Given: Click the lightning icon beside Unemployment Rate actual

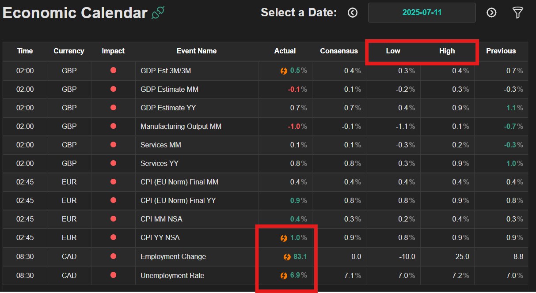Looking at the screenshot, I should tap(284, 276).
